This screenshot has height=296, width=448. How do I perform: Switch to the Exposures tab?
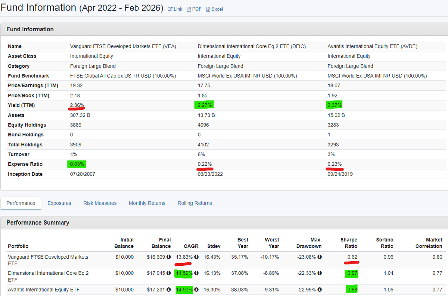click(59, 203)
